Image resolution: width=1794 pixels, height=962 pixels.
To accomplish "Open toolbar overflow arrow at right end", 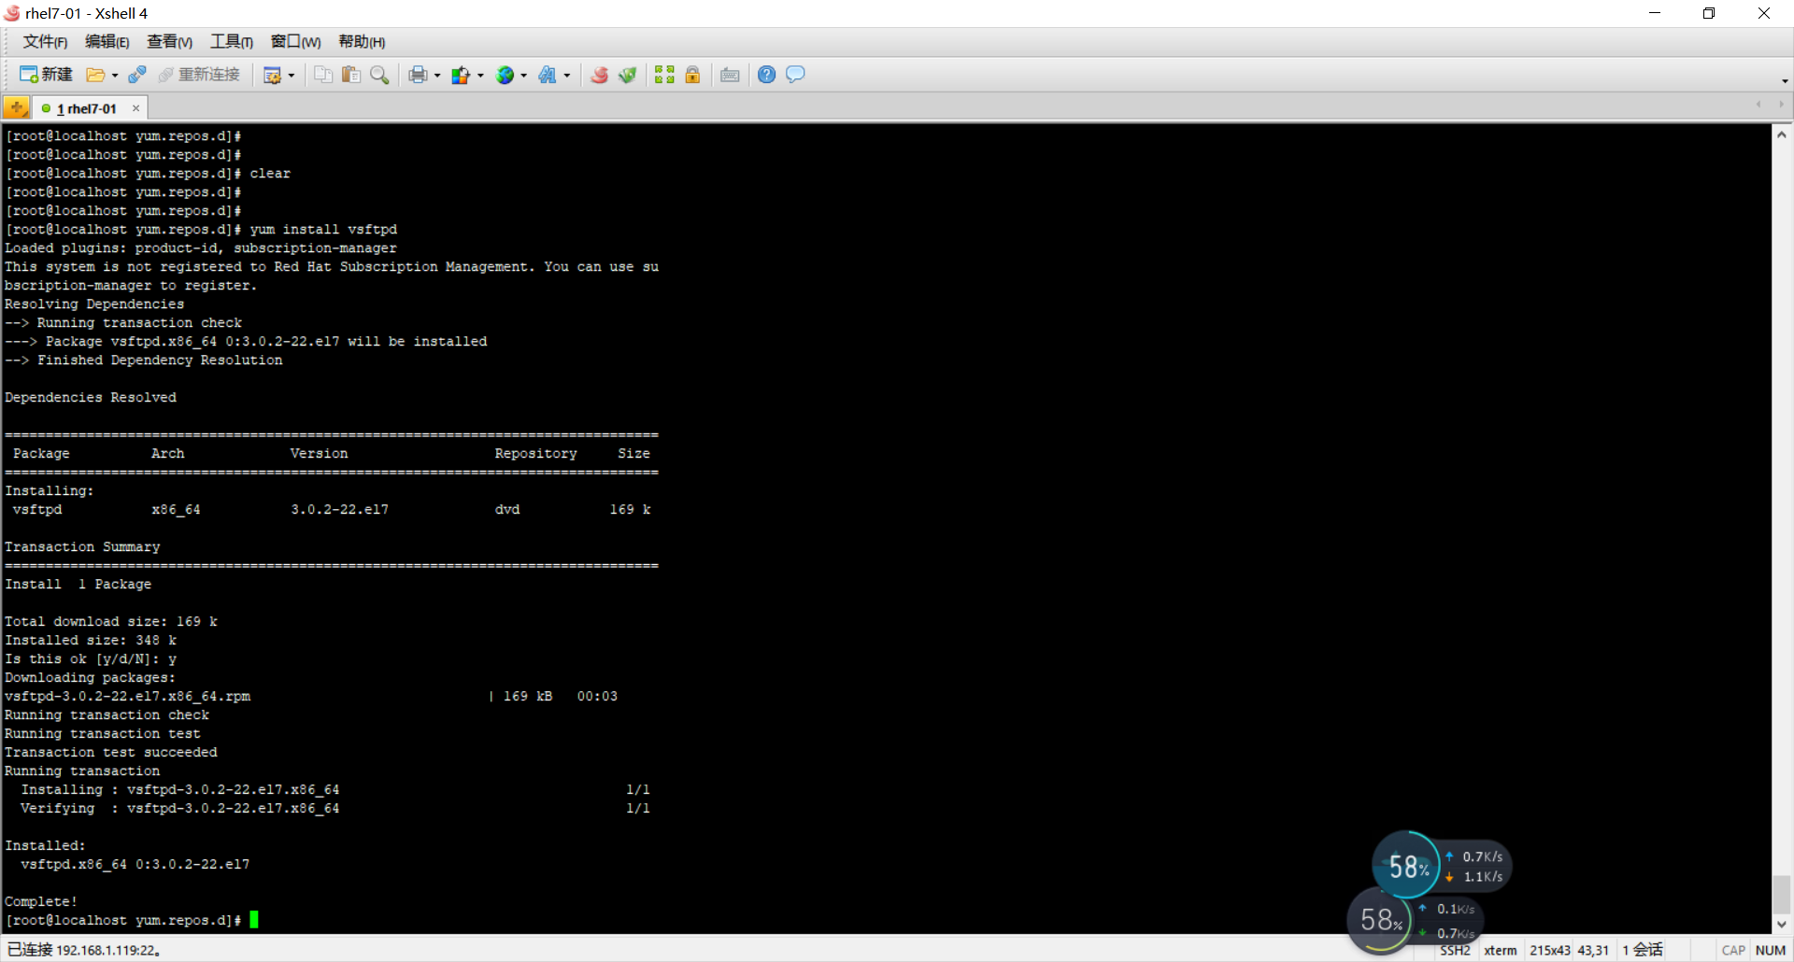I will pyautogui.click(x=1785, y=81).
